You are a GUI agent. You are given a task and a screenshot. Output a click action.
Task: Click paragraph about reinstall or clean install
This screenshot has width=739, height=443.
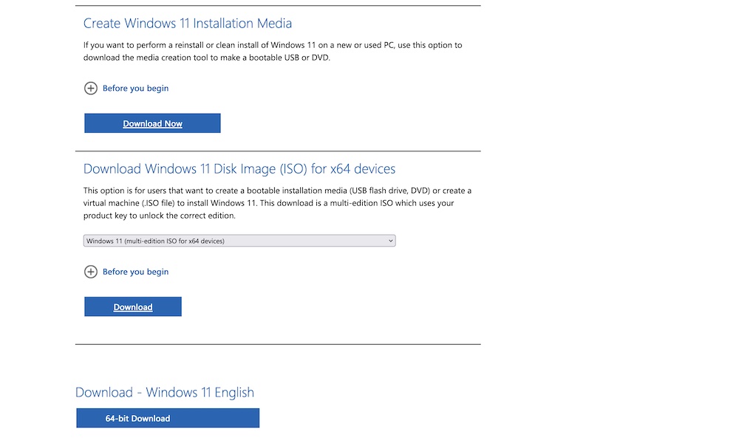click(x=273, y=52)
